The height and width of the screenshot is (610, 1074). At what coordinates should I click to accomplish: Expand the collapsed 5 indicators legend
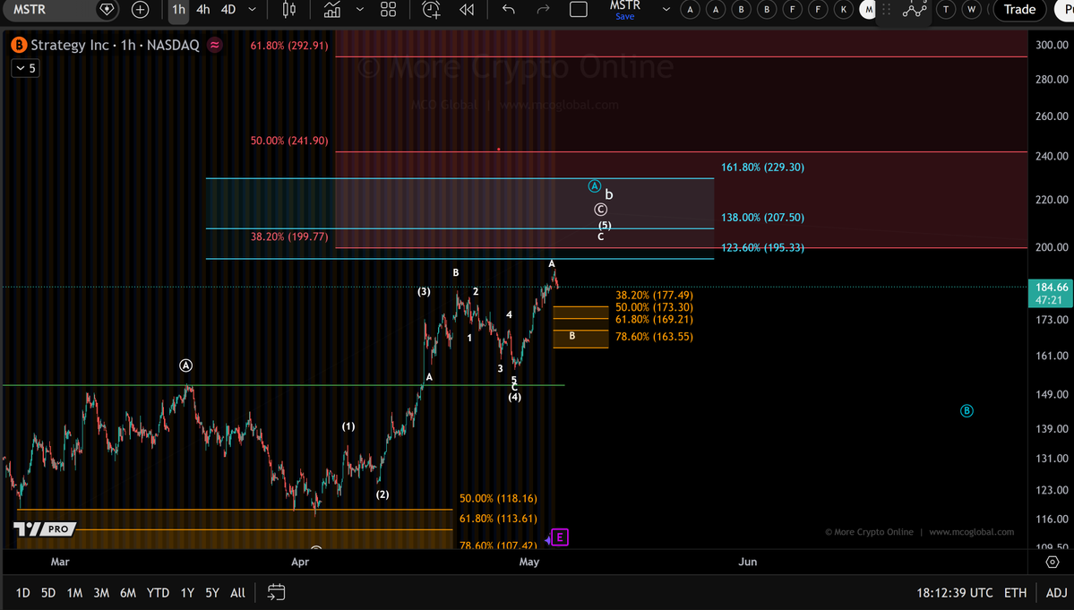(25, 68)
